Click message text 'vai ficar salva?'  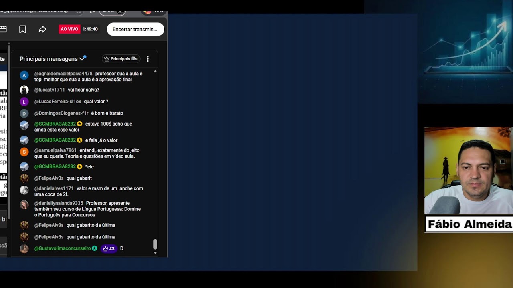click(x=83, y=90)
